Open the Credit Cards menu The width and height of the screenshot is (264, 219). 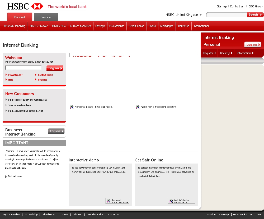pyautogui.click(x=136, y=26)
